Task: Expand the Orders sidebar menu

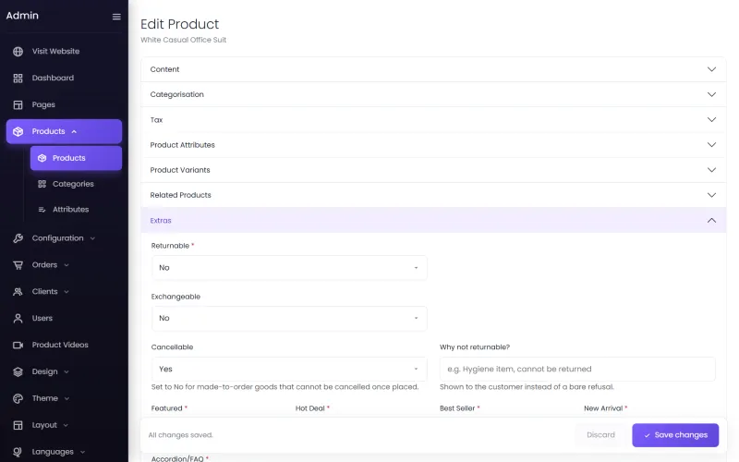Action: coord(64,265)
